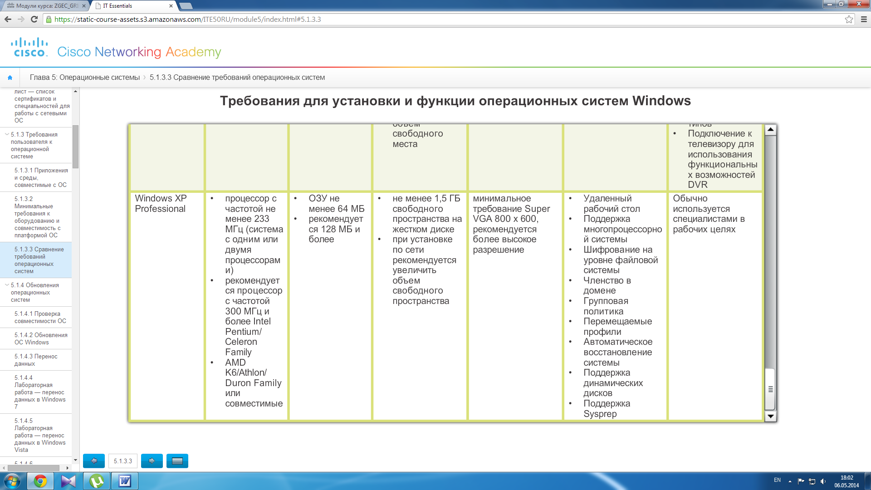The image size is (871, 490).
Task: Click table scrollbar down arrow
Action: [770, 416]
